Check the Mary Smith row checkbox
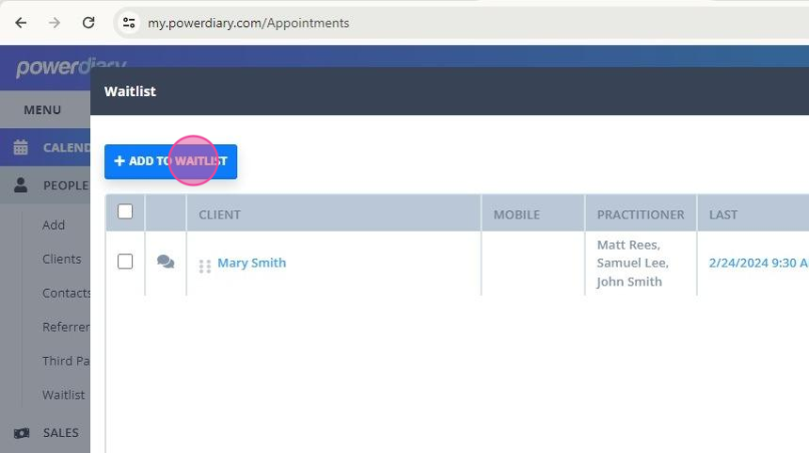The image size is (809, 453). pos(125,262)
